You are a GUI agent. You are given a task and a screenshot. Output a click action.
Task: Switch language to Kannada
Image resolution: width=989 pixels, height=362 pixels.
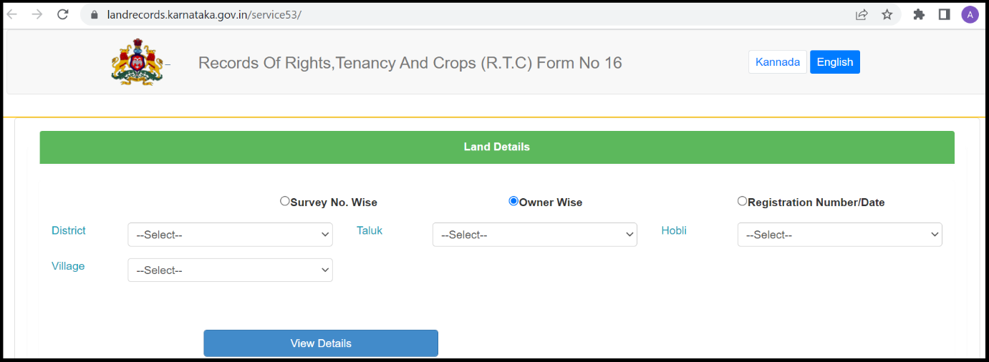tap(778, 62)
